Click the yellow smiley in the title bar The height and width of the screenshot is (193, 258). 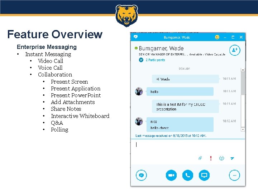[x=217, y=37]
